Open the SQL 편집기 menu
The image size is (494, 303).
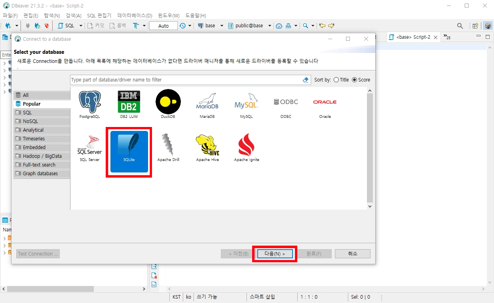(x=99, y=15)
